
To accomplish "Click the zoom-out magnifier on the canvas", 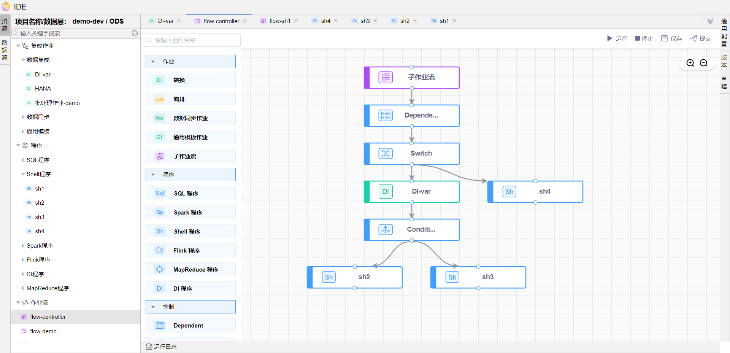I will click(x=703, y=63).
